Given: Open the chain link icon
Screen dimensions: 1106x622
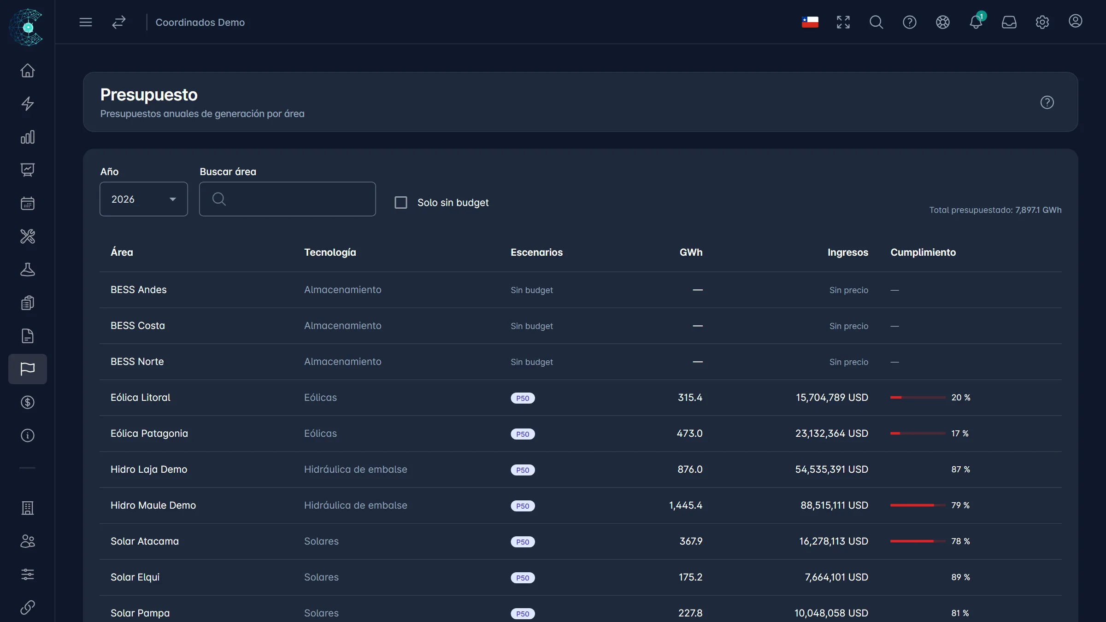Looking at the screenshot, I should [x=28, y=608].
